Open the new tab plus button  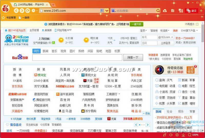pyautogui.click(x=53, y=5)
